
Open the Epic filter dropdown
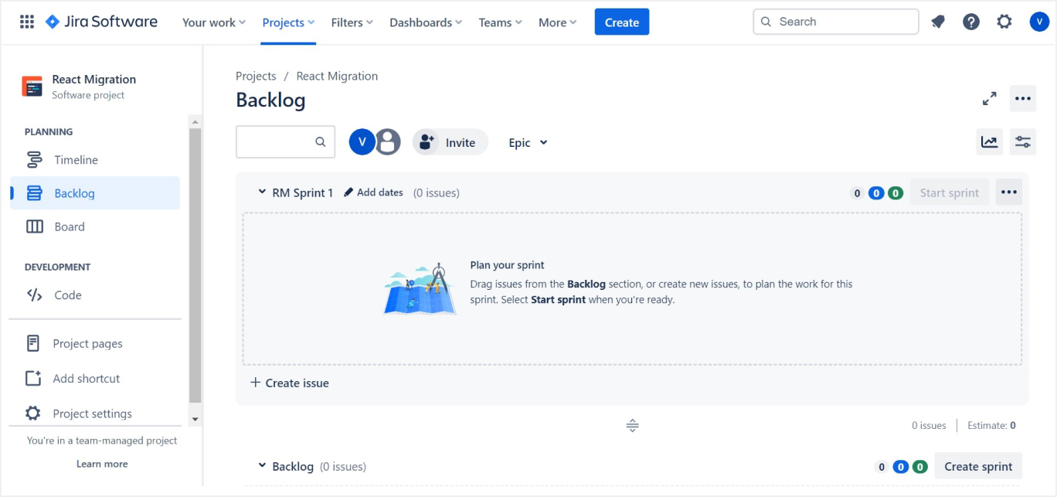pos(528,142)
